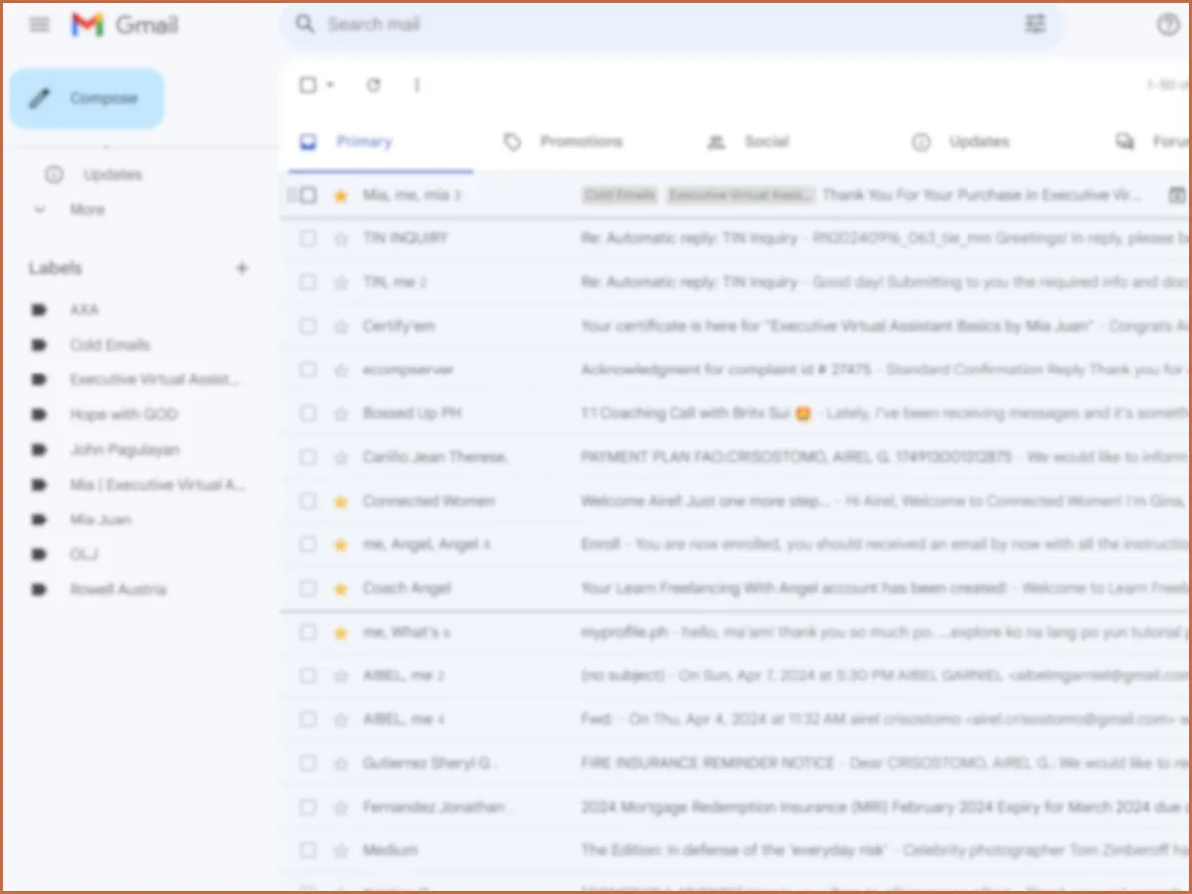Open Updates category in sidebar
1192x894 pixels.
pos(113,175)
